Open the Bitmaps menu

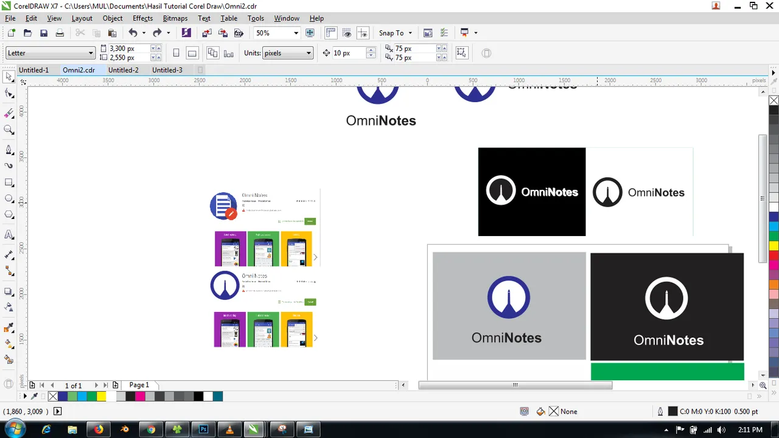click(175, 18)
